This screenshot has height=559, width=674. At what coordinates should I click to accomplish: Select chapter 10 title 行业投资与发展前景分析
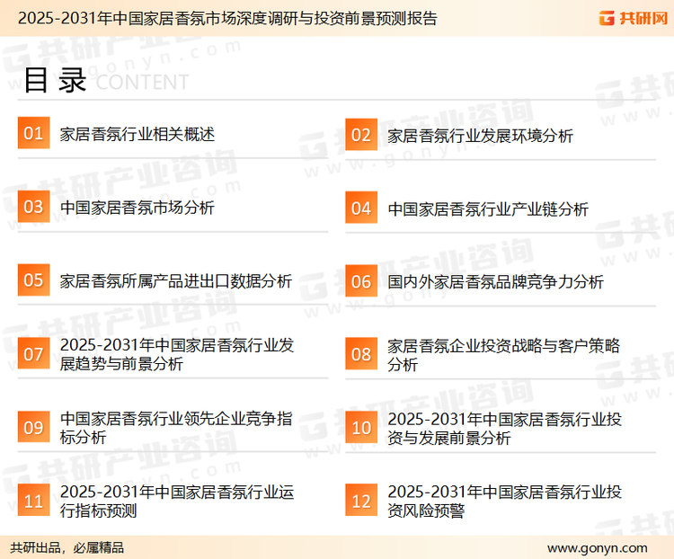pos(505,429)
